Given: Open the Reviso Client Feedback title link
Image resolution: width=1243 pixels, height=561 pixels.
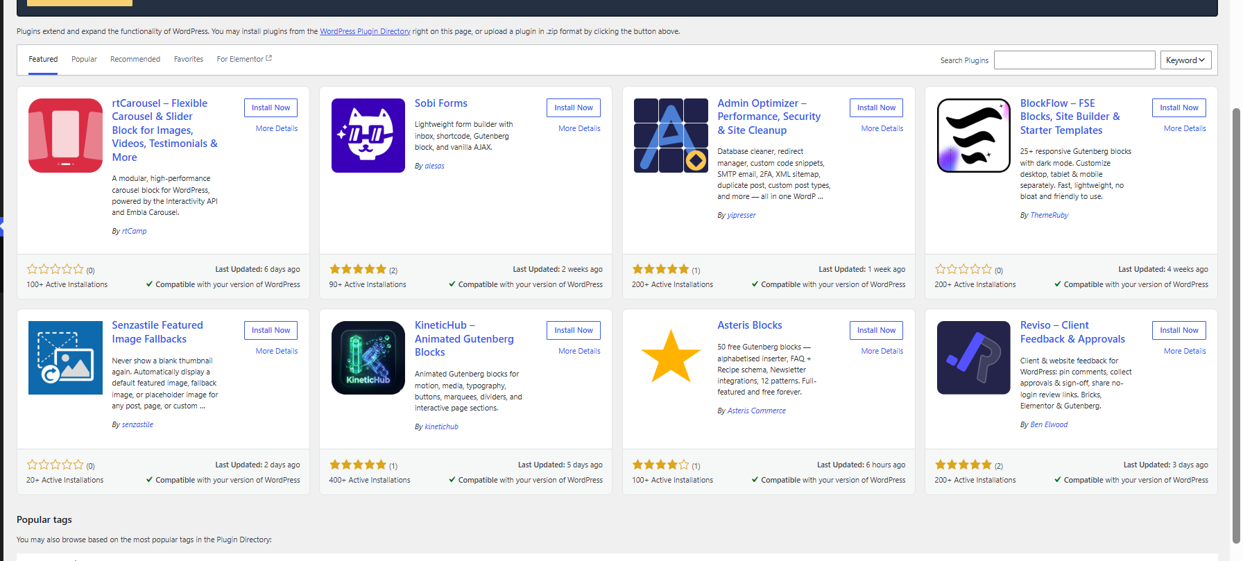Looking at the screenshot, I should pos(1072,332).
